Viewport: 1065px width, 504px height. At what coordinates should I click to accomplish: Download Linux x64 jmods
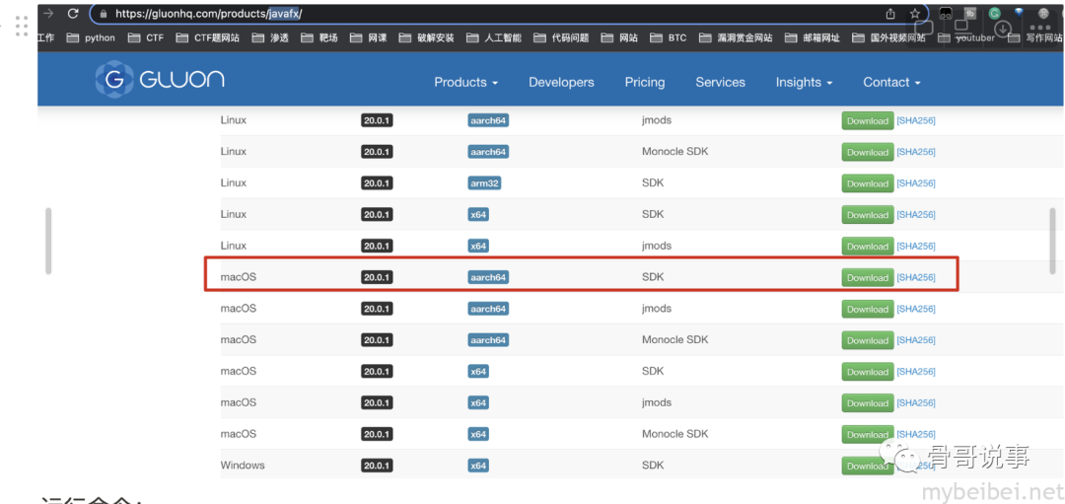pyautogui.click(x=868, y=246)
